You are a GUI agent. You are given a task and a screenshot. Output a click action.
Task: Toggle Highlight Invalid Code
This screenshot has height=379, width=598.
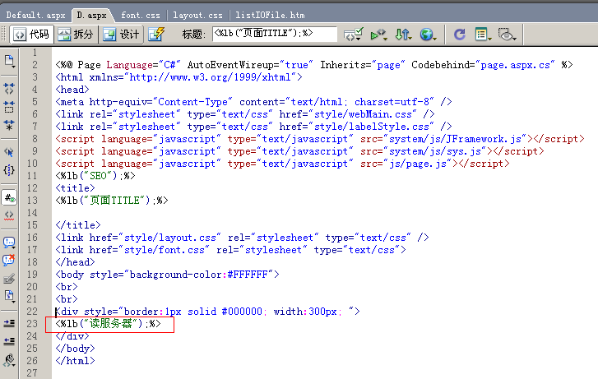[x=9, y=215]
